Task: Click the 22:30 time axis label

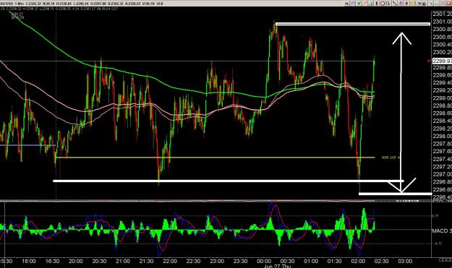Action: [193, 261]
